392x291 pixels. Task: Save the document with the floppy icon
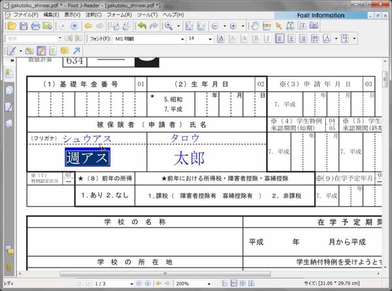(x=24, y=26)
